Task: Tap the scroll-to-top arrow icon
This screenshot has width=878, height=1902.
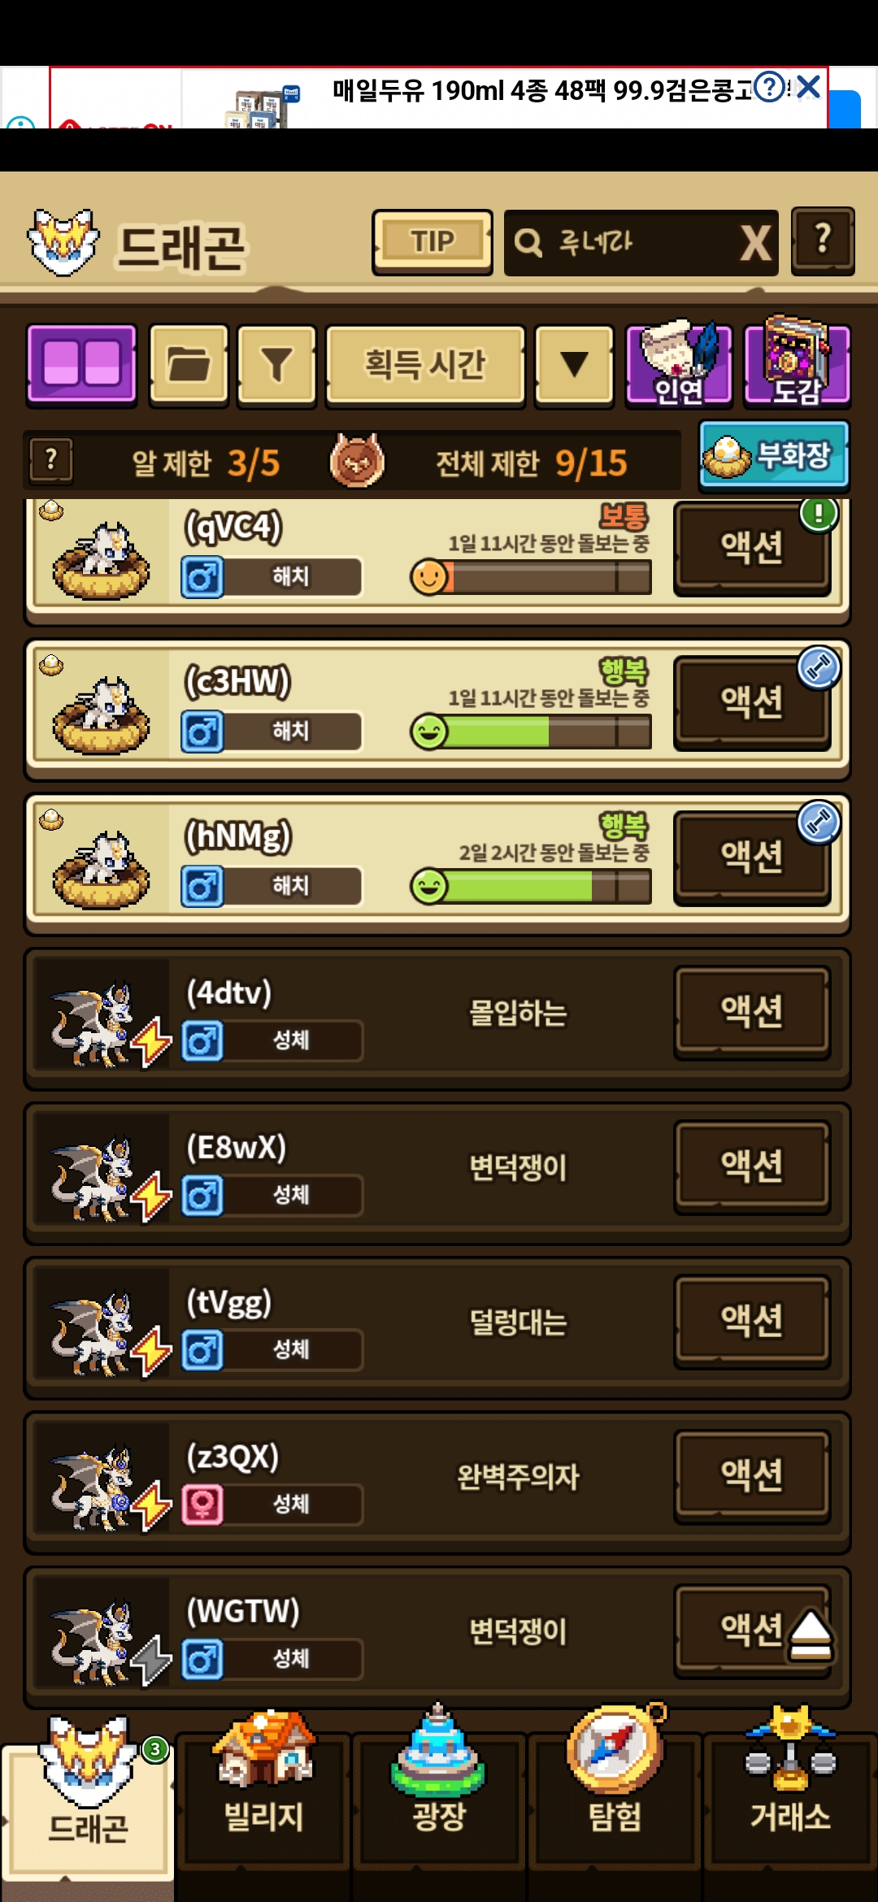Action: coord(810,1634)
